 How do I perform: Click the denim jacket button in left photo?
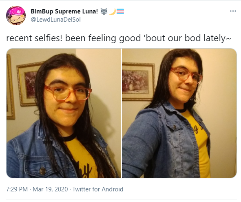pyautogui.click(x=42, y=171)
